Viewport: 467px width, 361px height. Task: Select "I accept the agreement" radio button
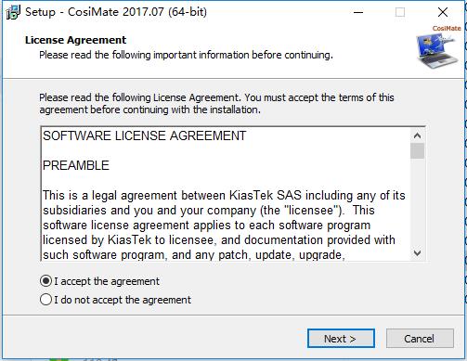pyautogui.click(x=45, y=281)
